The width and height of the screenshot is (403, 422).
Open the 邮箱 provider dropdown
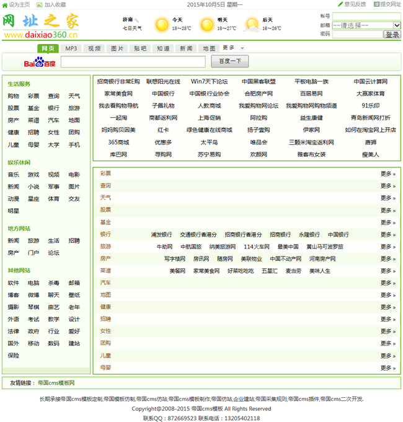pos(366,25)
